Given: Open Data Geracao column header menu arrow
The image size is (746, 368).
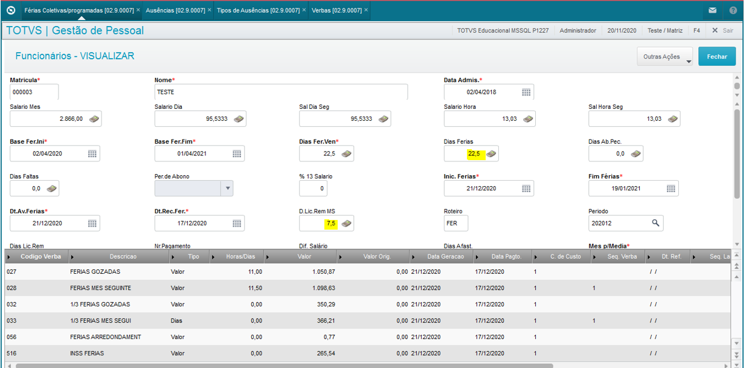Looking at the screenshot, I should (x=414, y=257).
